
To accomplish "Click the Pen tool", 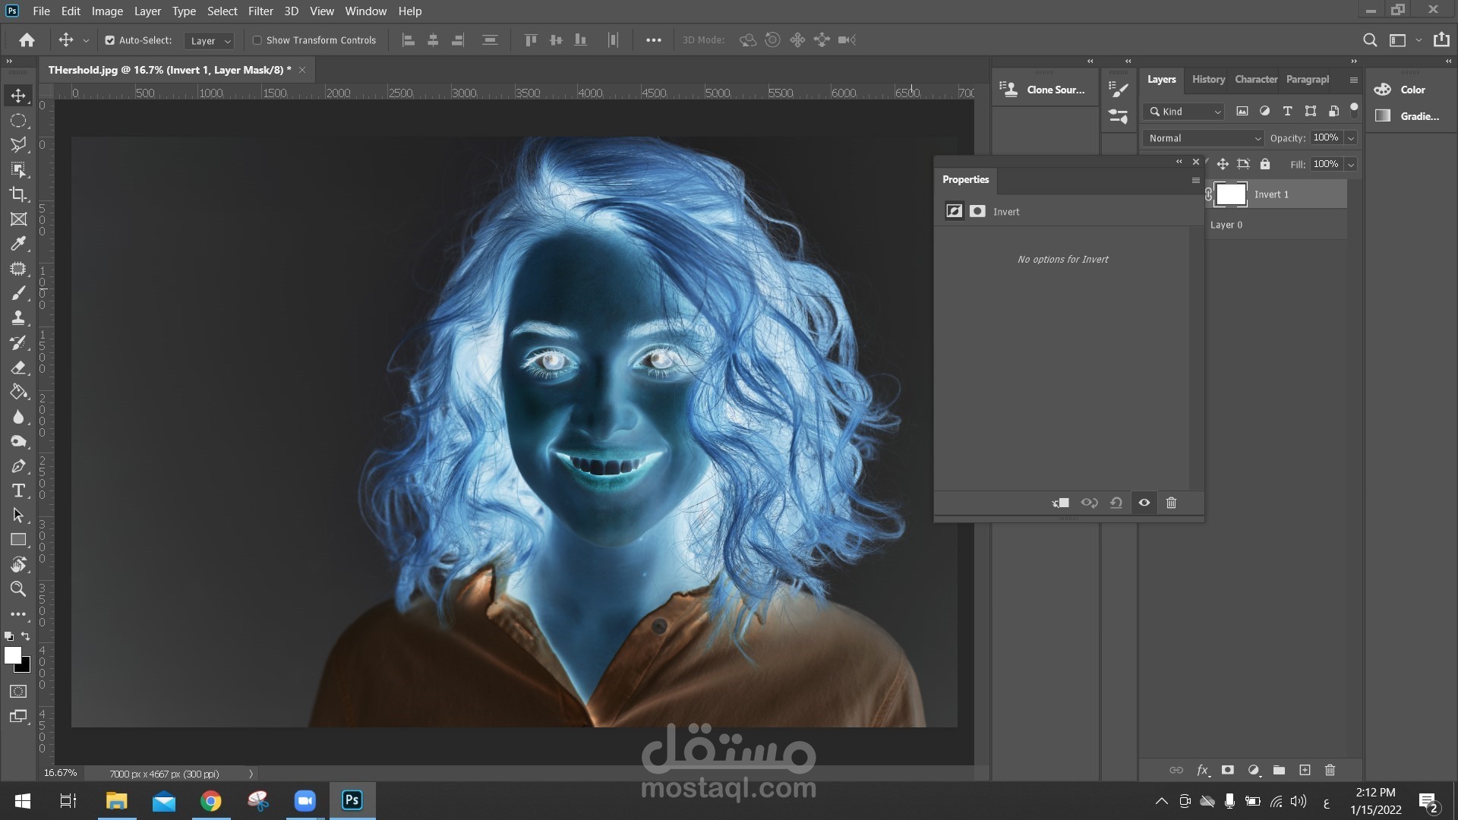I will point(18,466).
